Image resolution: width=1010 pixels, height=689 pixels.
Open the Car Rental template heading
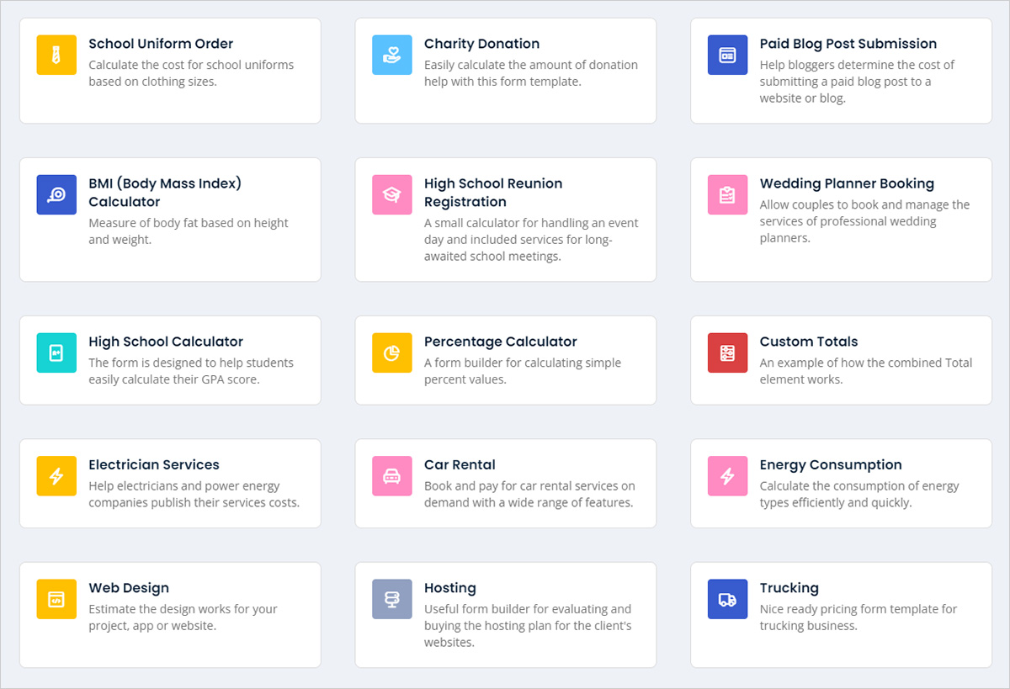[460, 464]
